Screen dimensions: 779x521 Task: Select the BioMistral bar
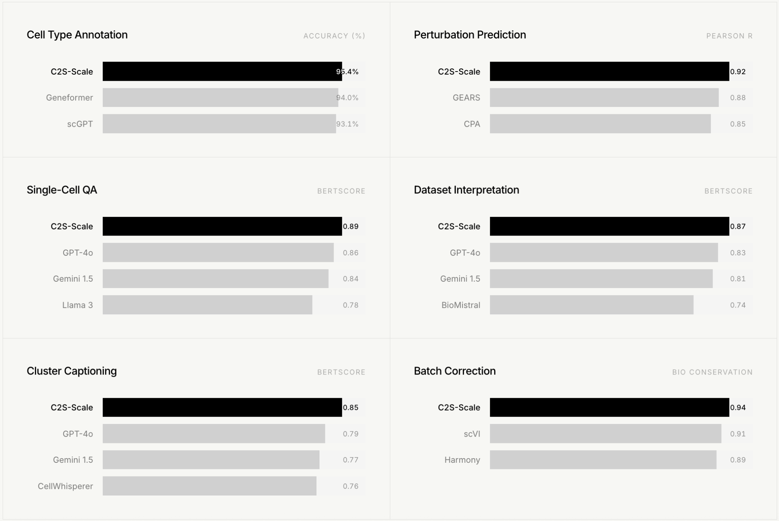[591, 305]
